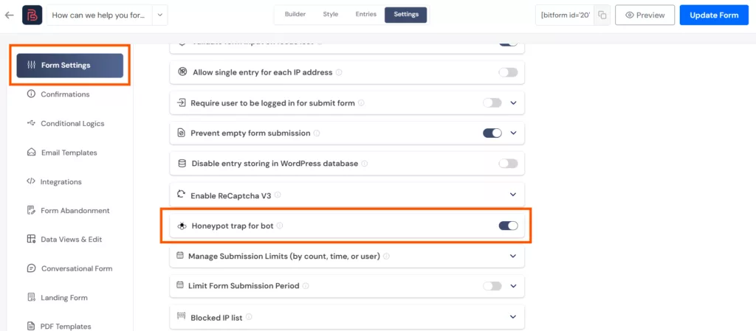The image size is (756, 331).
Task: Open Confirmations in the sidebar
Action: point(65,94)
